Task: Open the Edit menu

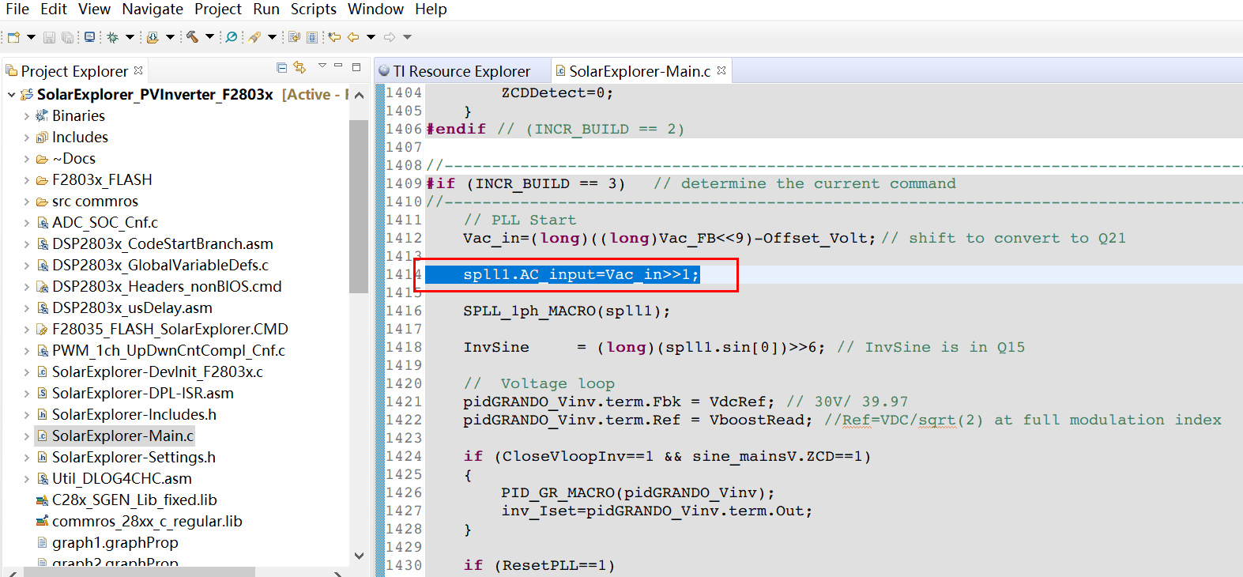Action: (54, 9)
